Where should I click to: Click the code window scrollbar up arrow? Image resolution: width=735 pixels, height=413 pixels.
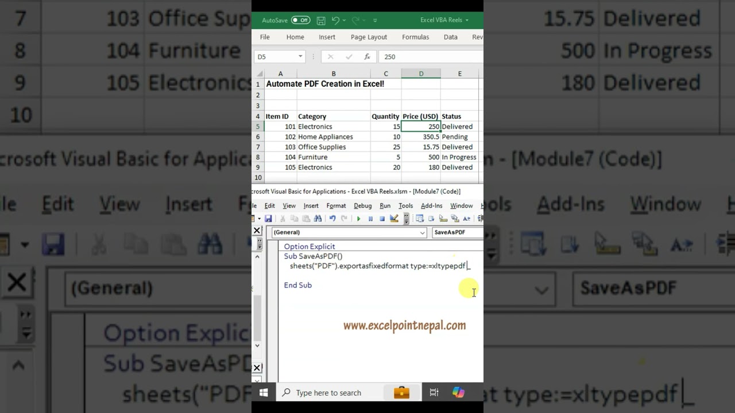[x=257, y=257]
